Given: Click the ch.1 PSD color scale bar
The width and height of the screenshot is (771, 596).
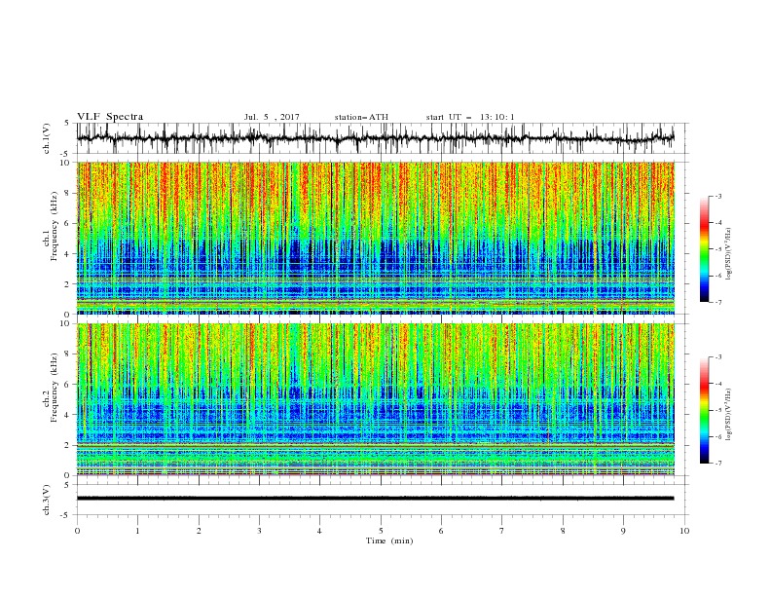Looking at the screenshot, I should (x=704, y=249).
